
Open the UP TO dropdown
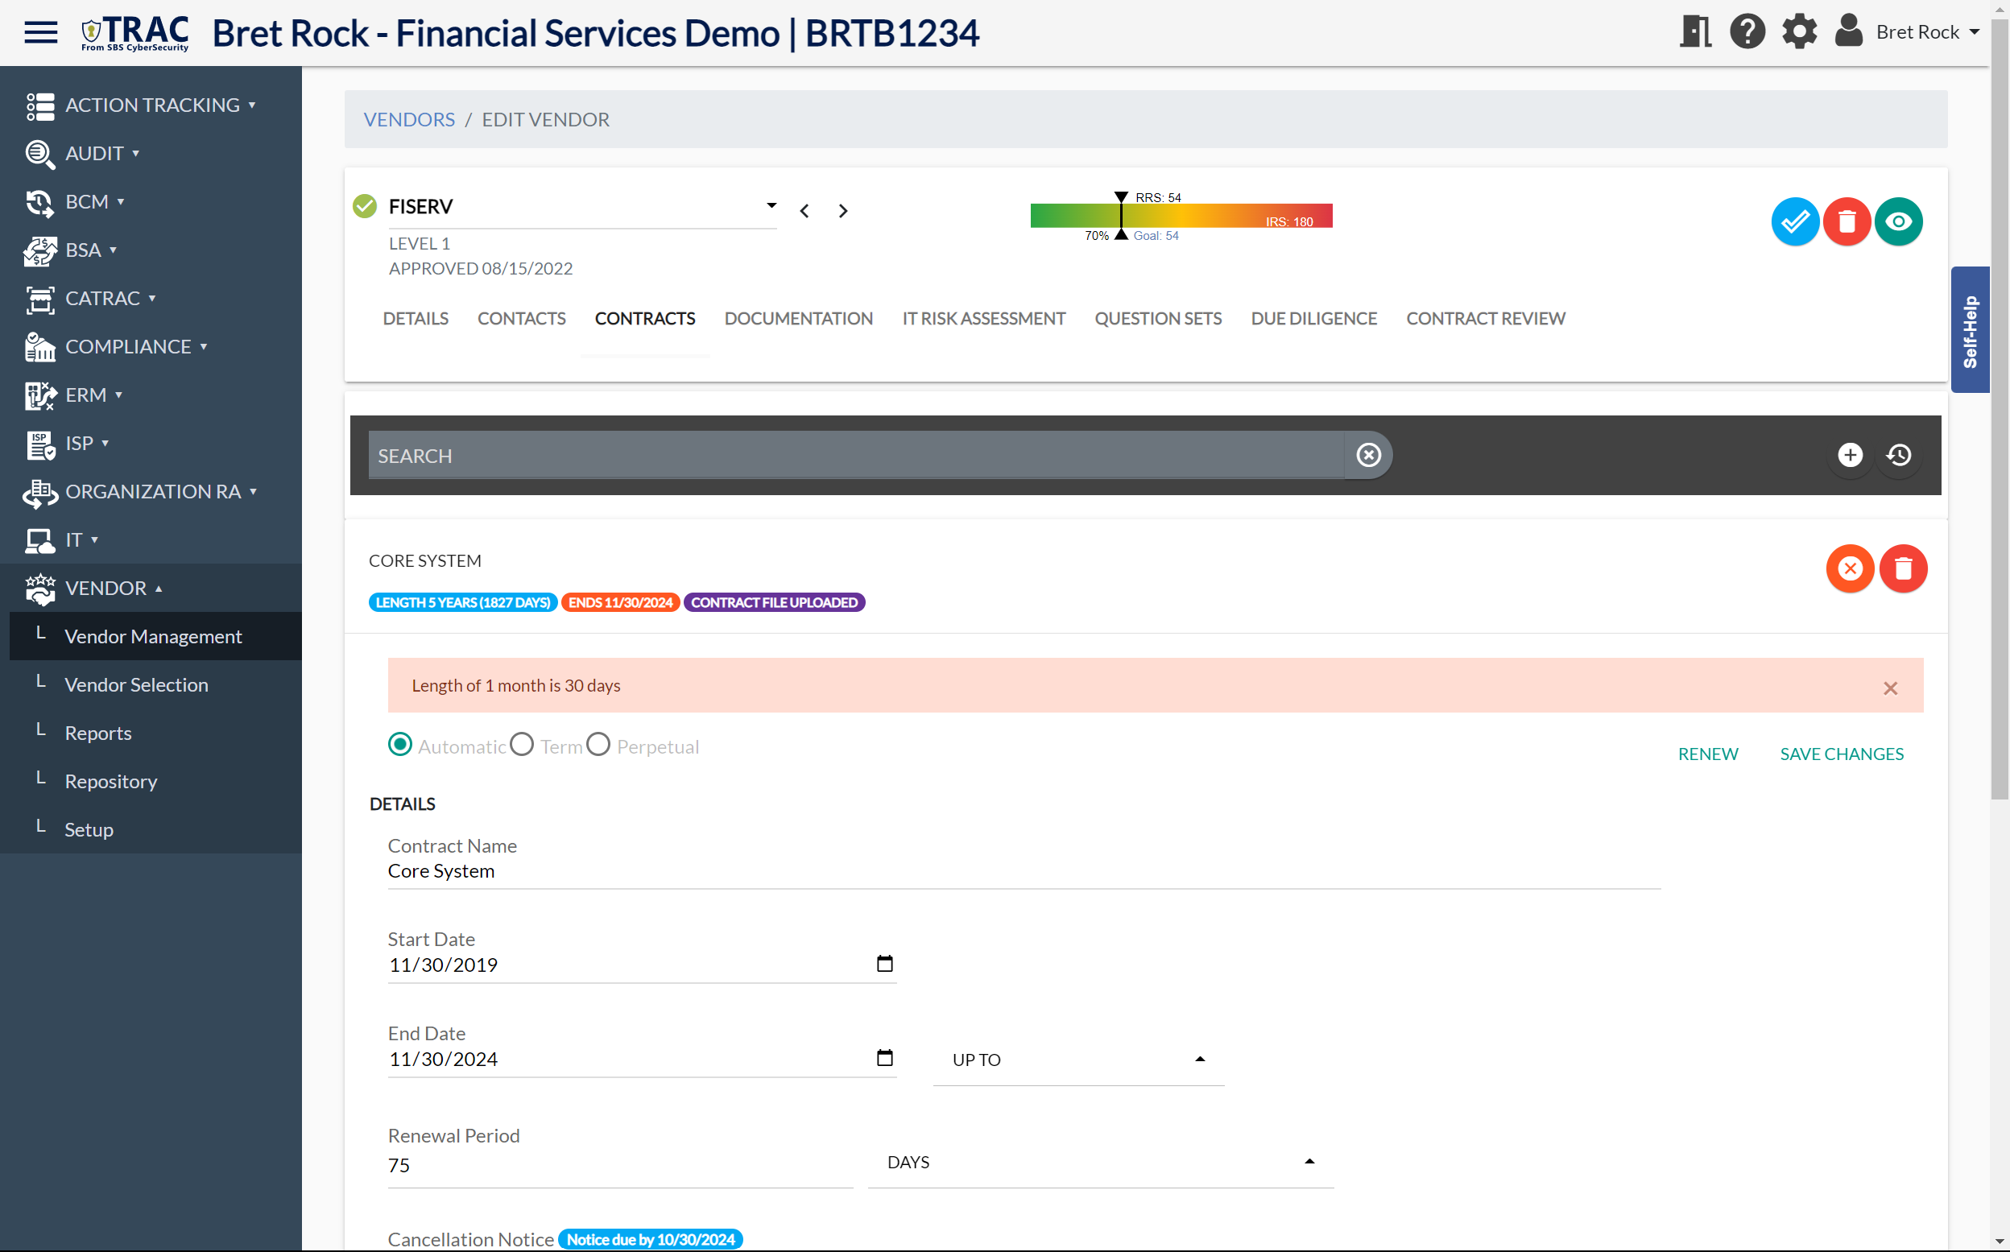[x=1077, y=1059]
